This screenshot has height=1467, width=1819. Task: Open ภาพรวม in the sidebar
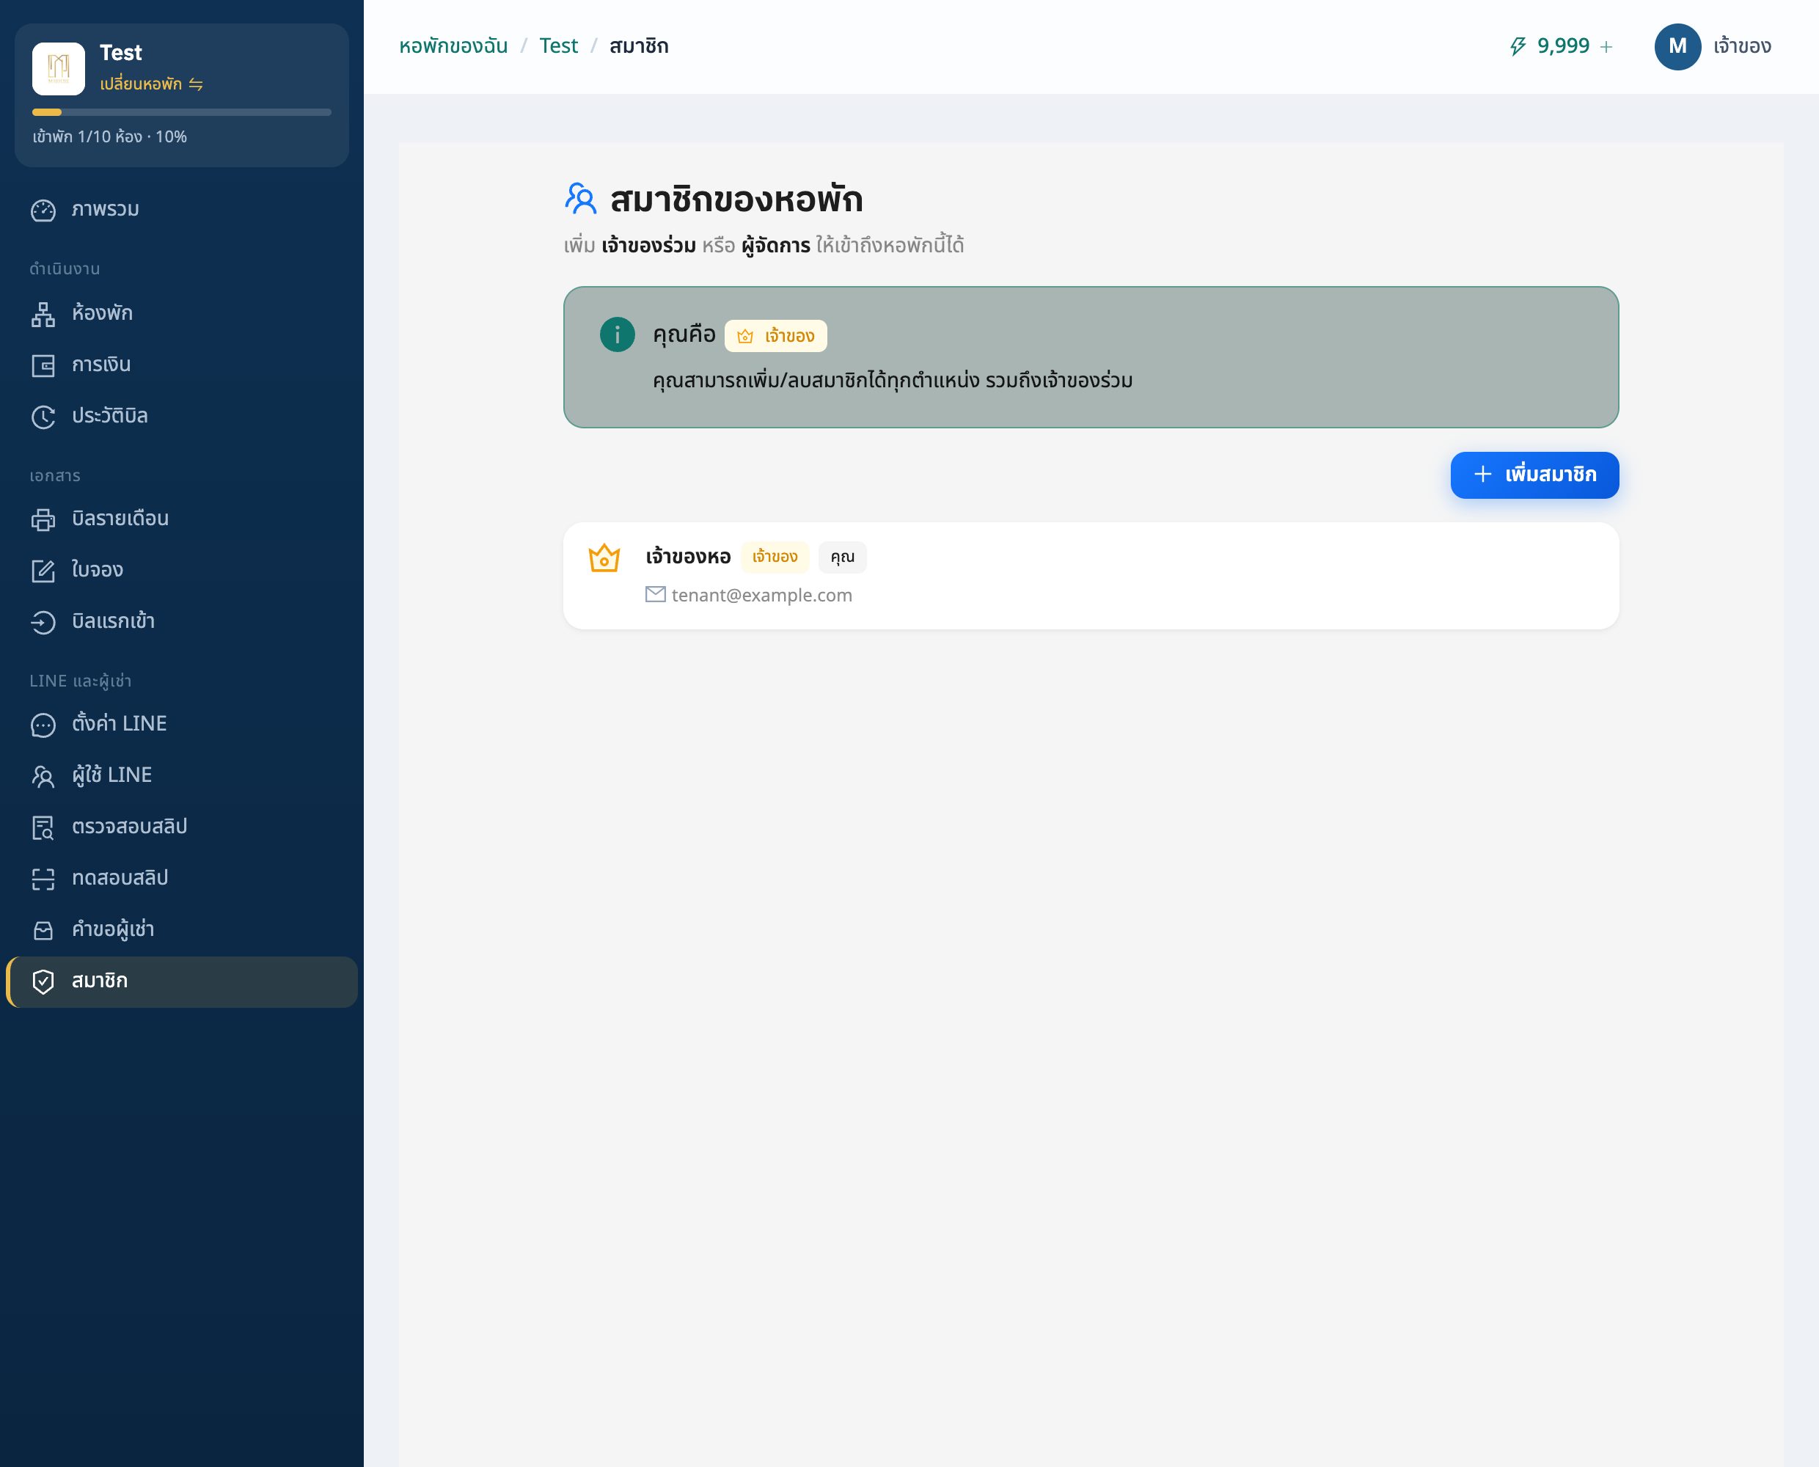pyautogui.click(x=182, y=210)
